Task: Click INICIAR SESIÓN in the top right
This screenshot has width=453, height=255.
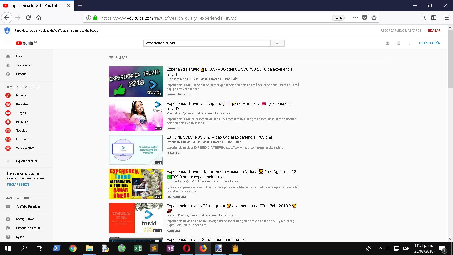Action: pyautogui.click(x=429, y=43)
